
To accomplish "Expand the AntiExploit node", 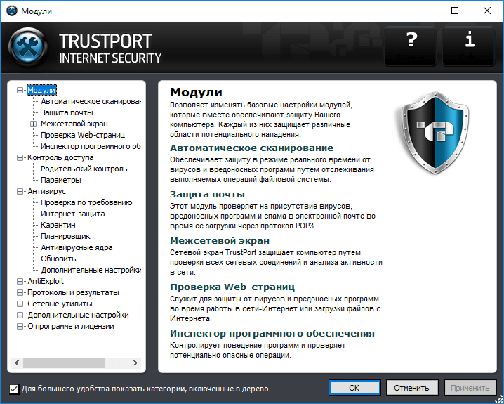I will [20, 282].
